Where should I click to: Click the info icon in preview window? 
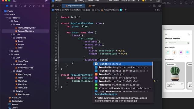pyautogui.click(x=175, y=3)
